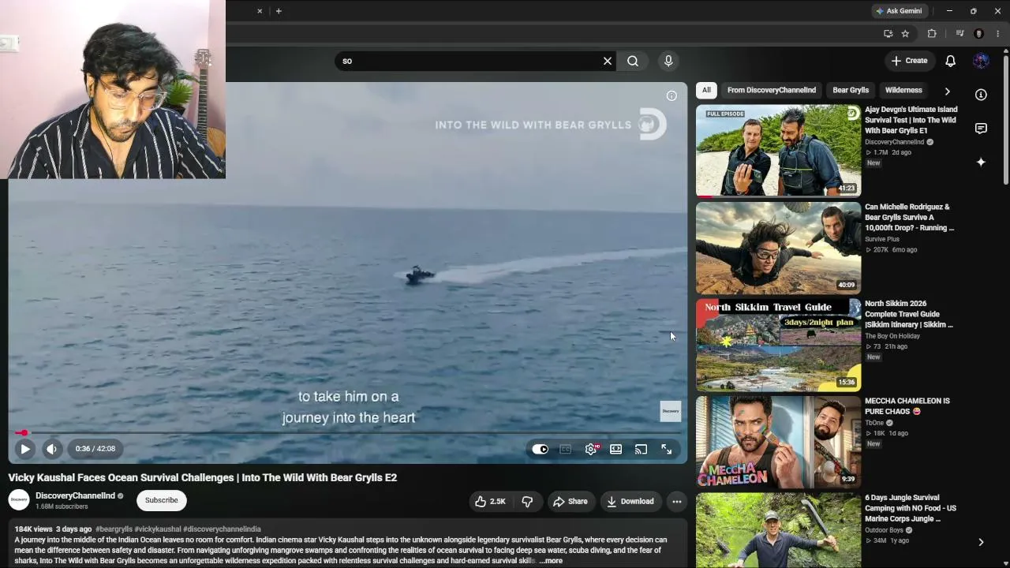1010x568 pixels.
Task: Open the video title 'Vicky Kaushal Faces Ocean Survival Challenges'
Action: coord(203,477)
